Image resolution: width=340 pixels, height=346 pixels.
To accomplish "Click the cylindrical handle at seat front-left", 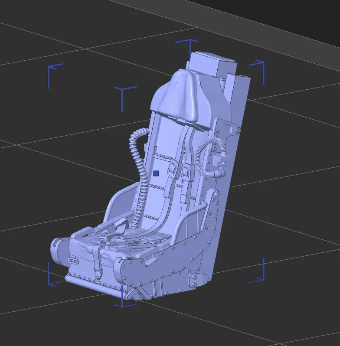I will coord(59,251).
